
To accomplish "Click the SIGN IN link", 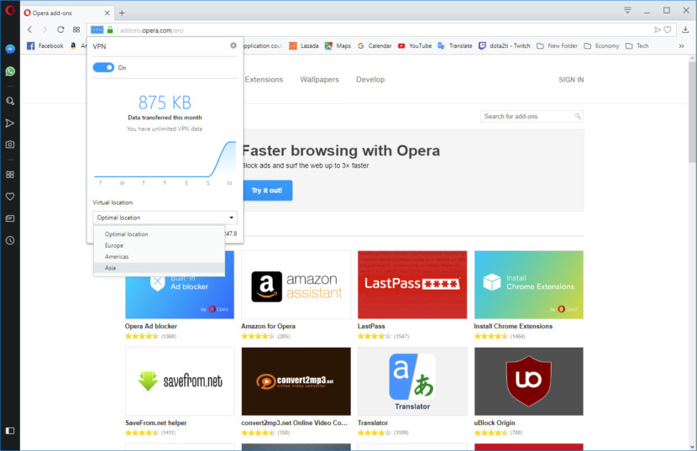I will pyautogui.click(x=571, y=80).
